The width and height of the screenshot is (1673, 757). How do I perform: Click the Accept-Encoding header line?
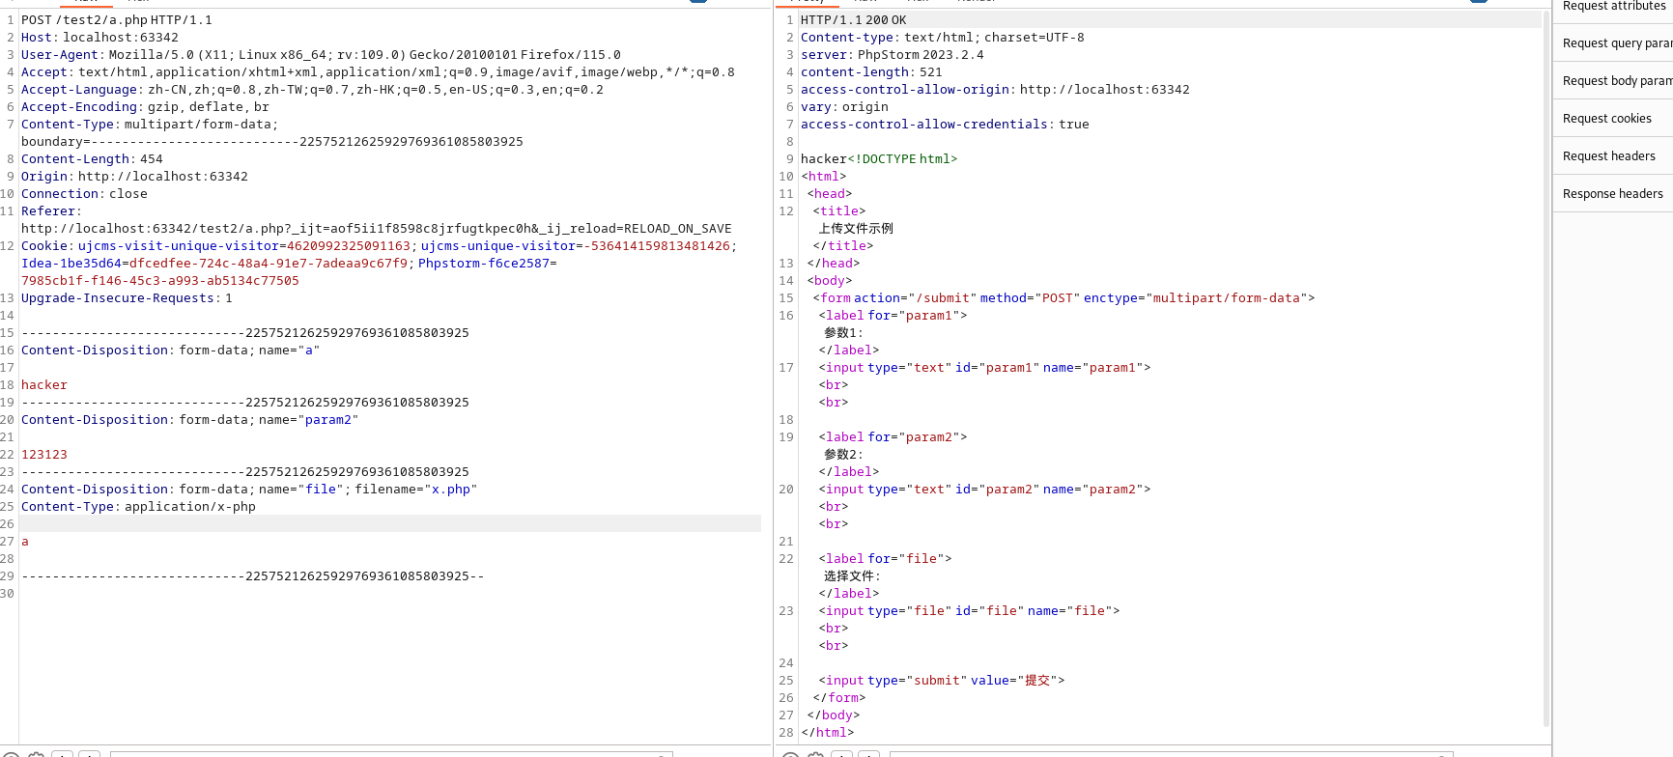145,107
